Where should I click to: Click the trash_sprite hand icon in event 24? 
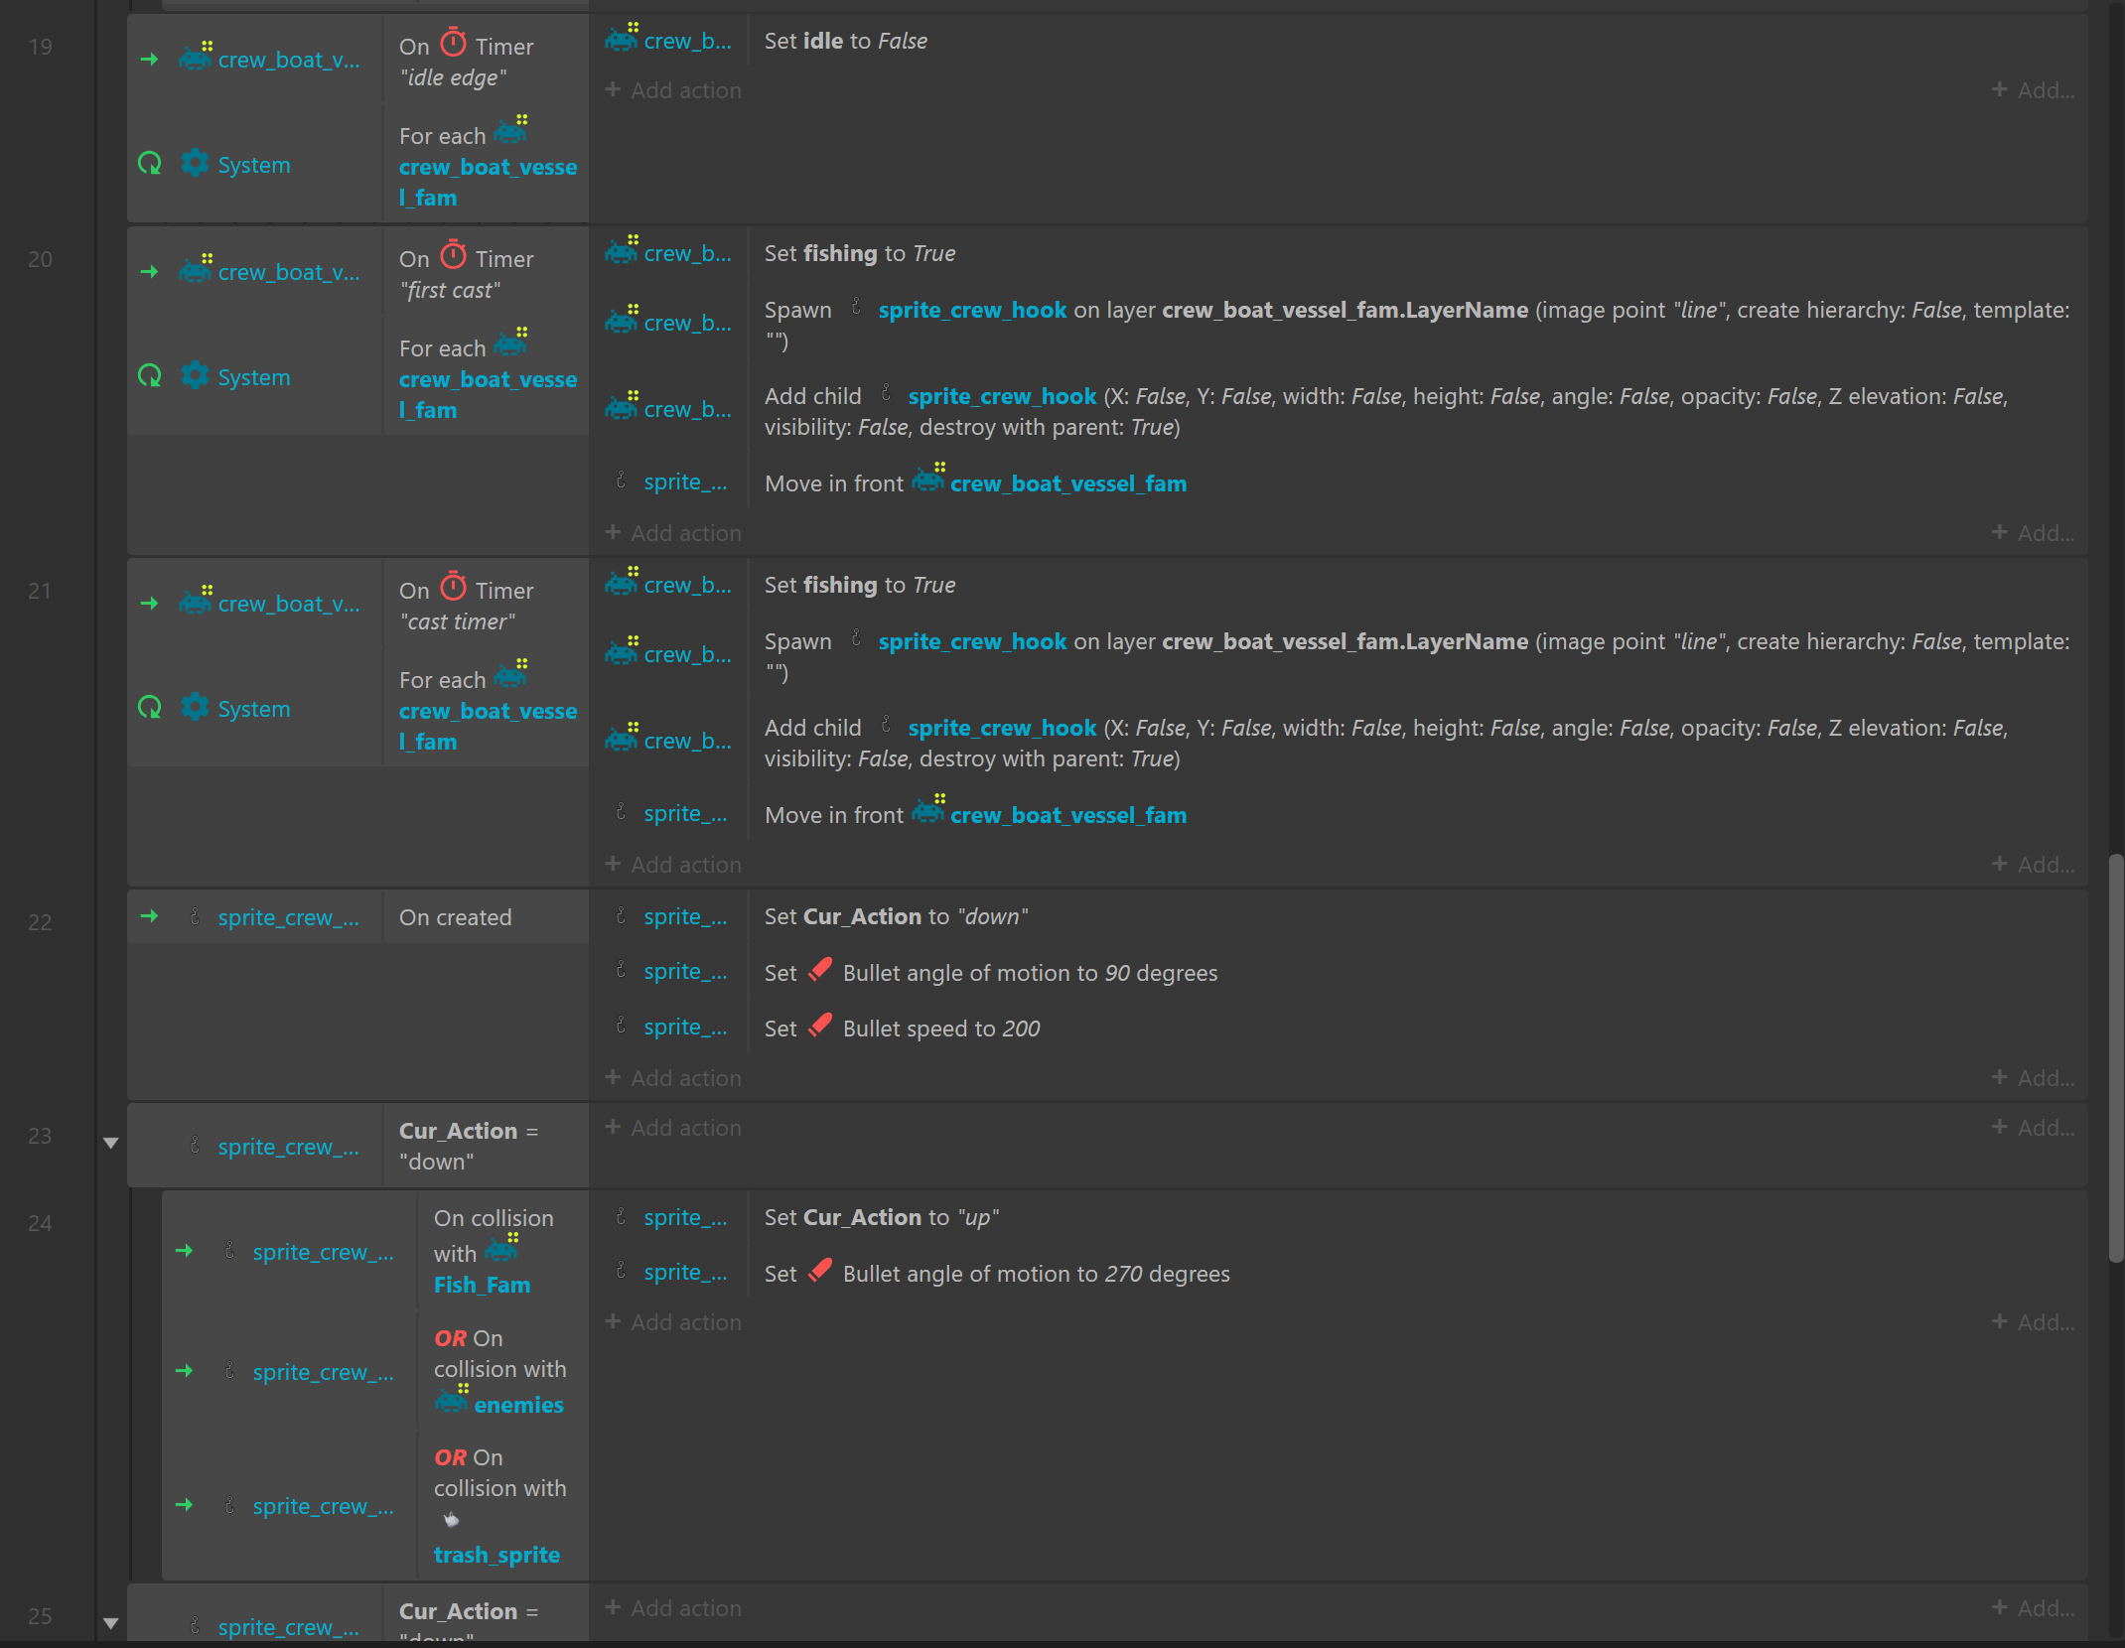tap(452, 1519)
